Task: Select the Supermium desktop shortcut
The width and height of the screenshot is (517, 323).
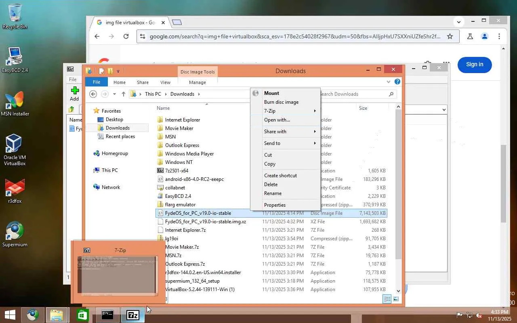Action: (15, 234)
